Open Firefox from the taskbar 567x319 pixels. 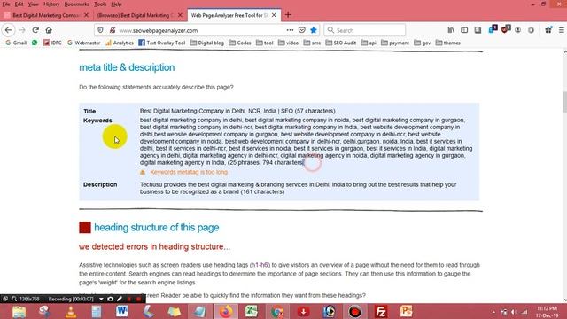tap(226, 311)
